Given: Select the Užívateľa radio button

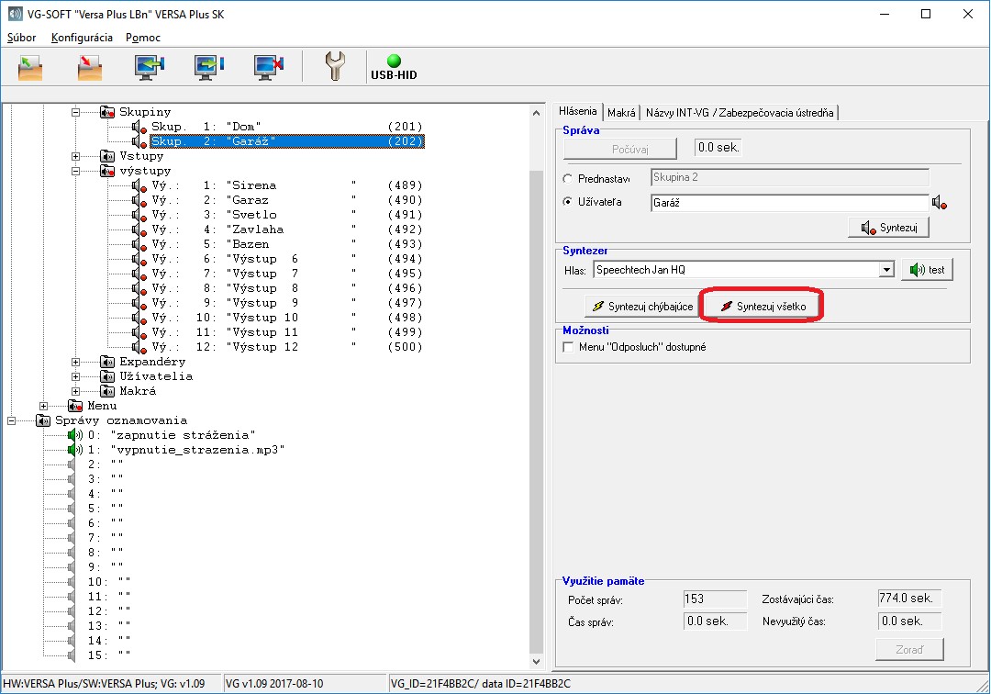Looking at the screenshot, I should [568, 202].
